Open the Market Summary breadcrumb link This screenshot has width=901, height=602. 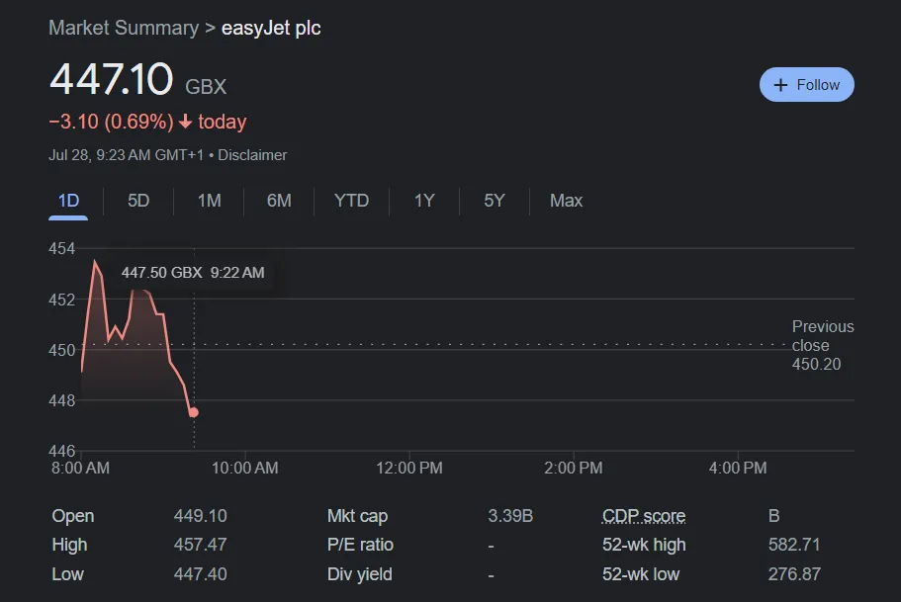point(124,28)
